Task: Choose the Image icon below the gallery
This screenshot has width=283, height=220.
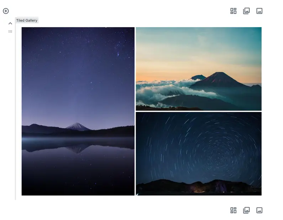Action: (x=260, y=210)
